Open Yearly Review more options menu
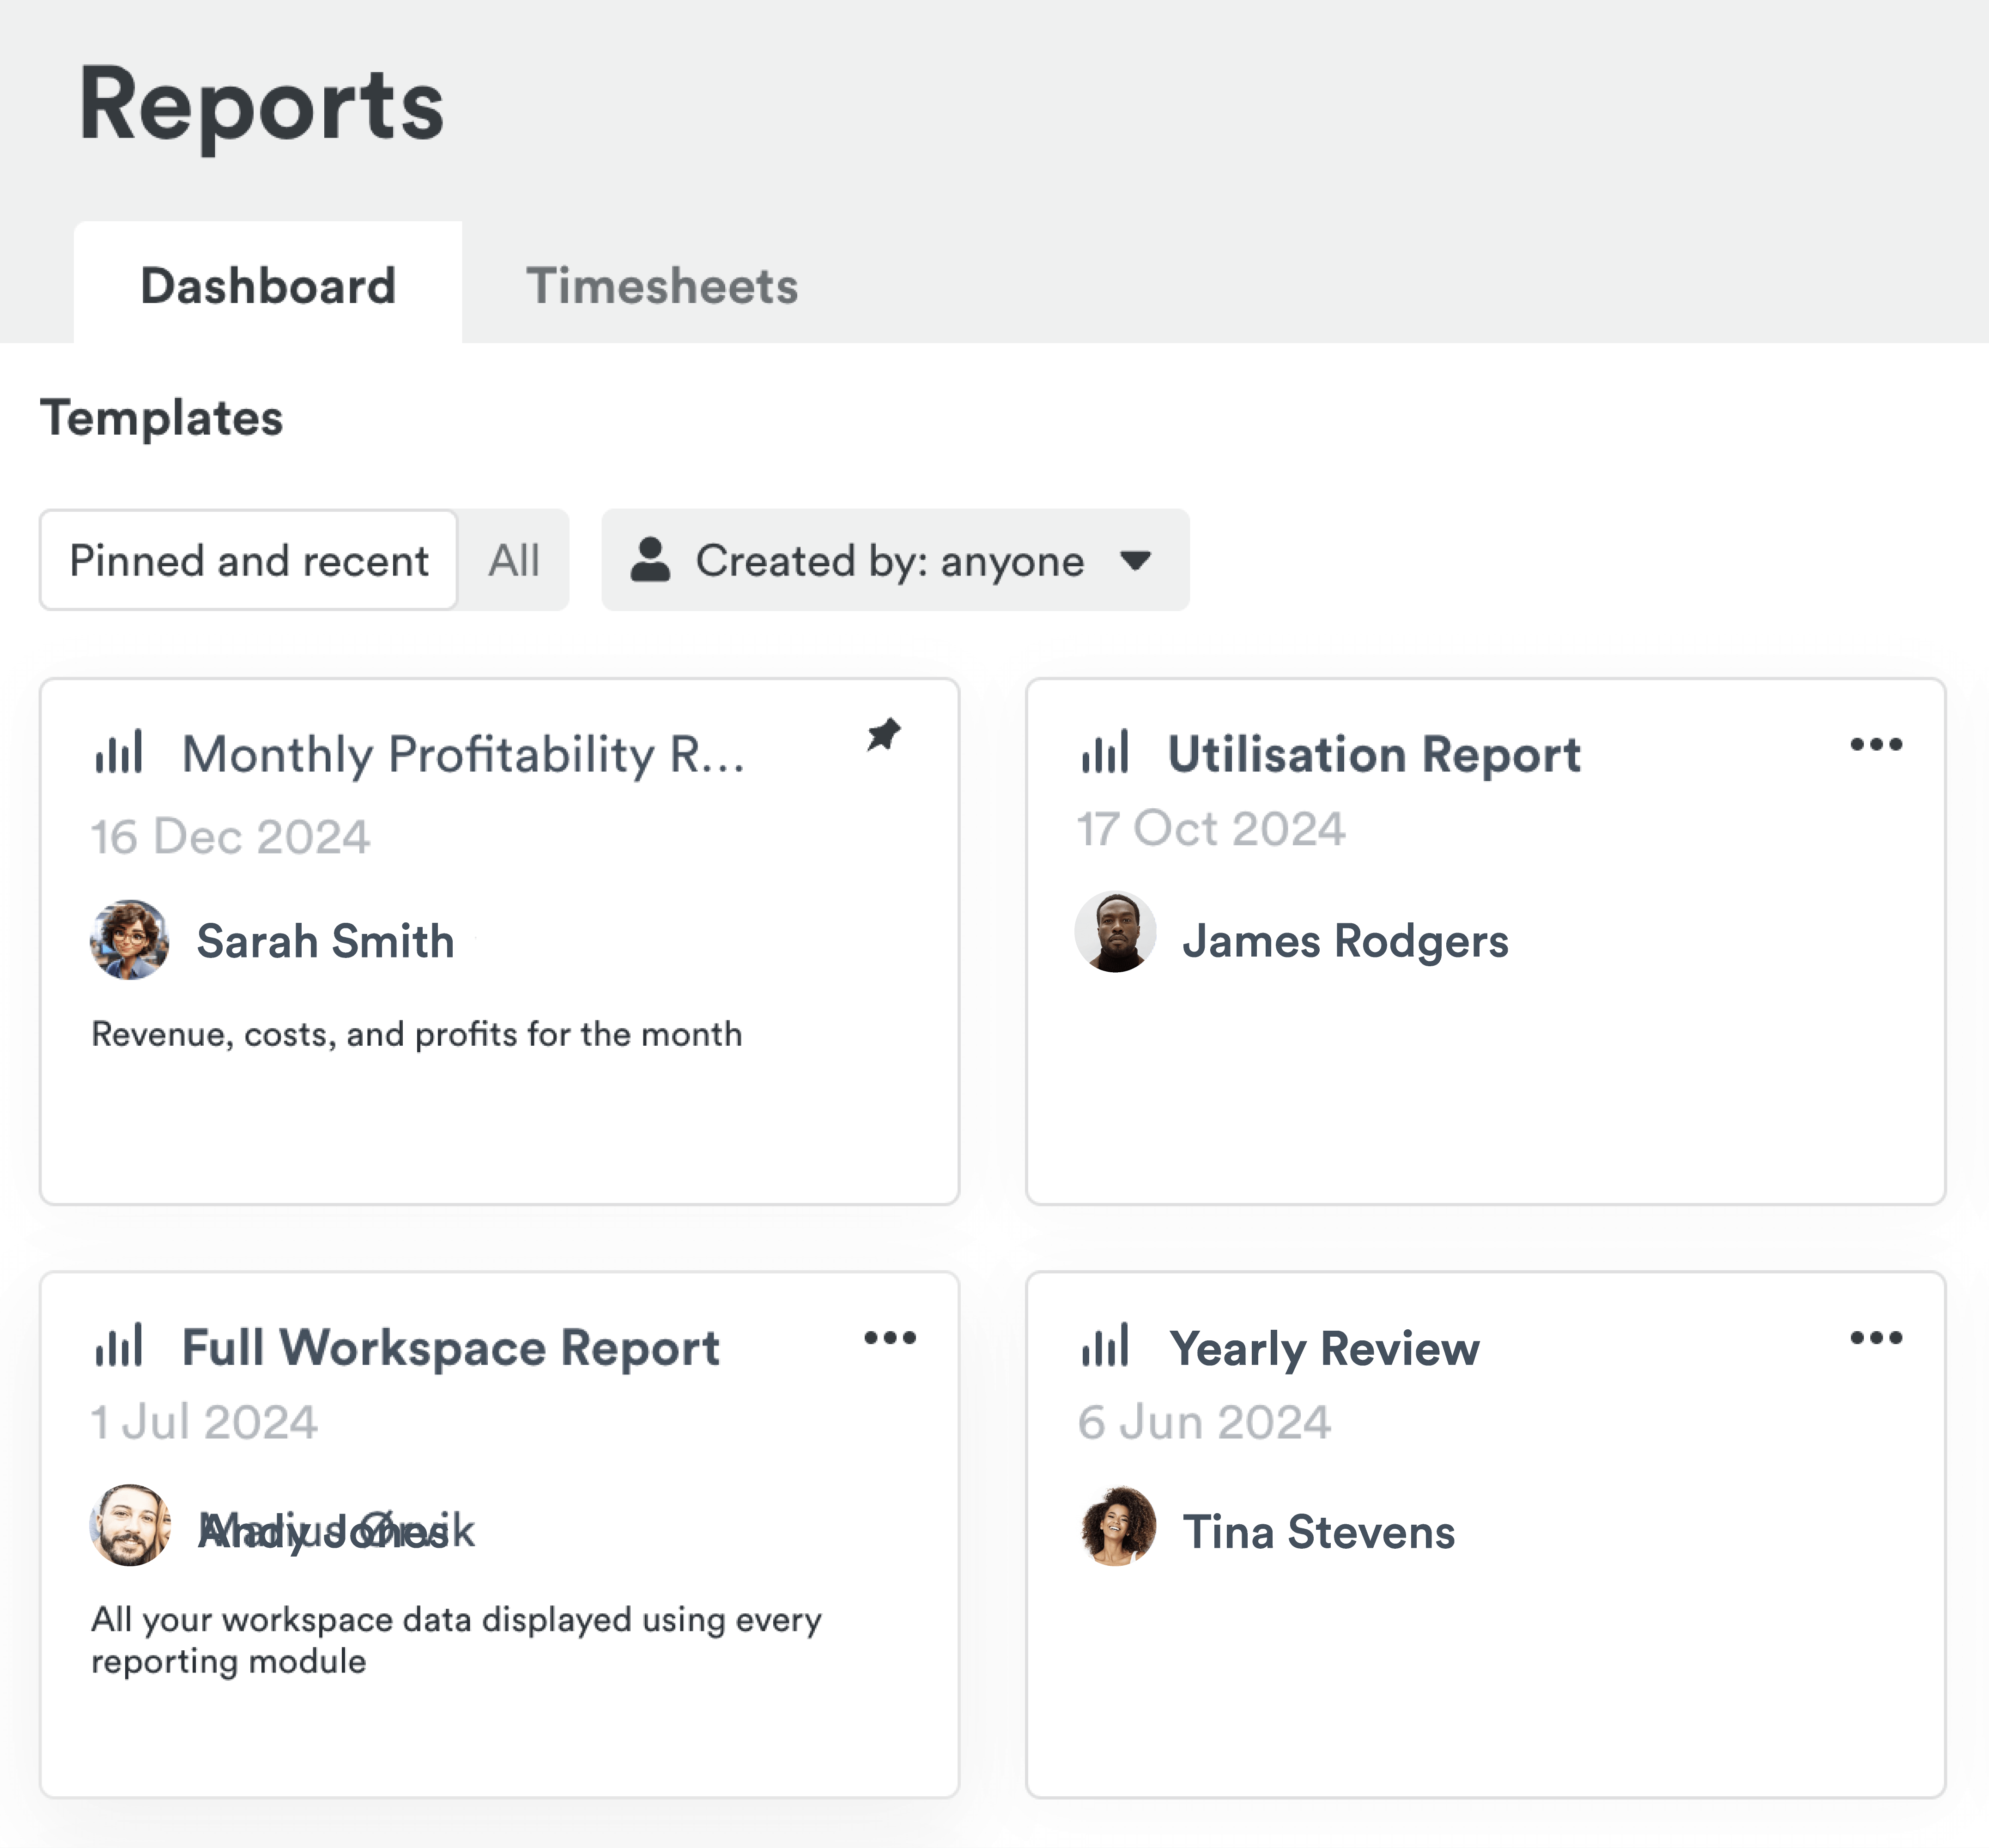The image size is (1989, 1848). (1875, 1338)
